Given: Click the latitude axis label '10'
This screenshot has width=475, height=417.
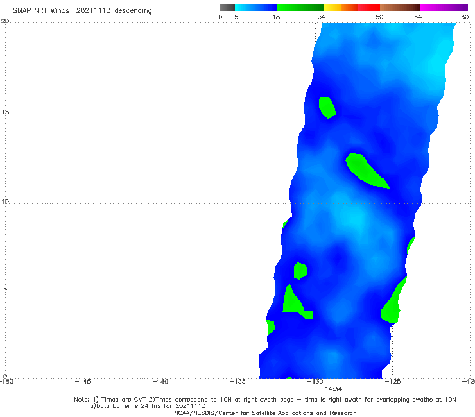Looking at the screenshot, I should (5, 201).
